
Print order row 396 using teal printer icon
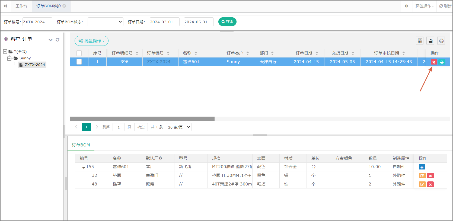pyautogui.click(x=442, y=62)
